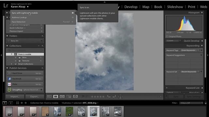209x117 pixels.
Task: Select Loupe view in the toolbar
Action: pos(56,97)
